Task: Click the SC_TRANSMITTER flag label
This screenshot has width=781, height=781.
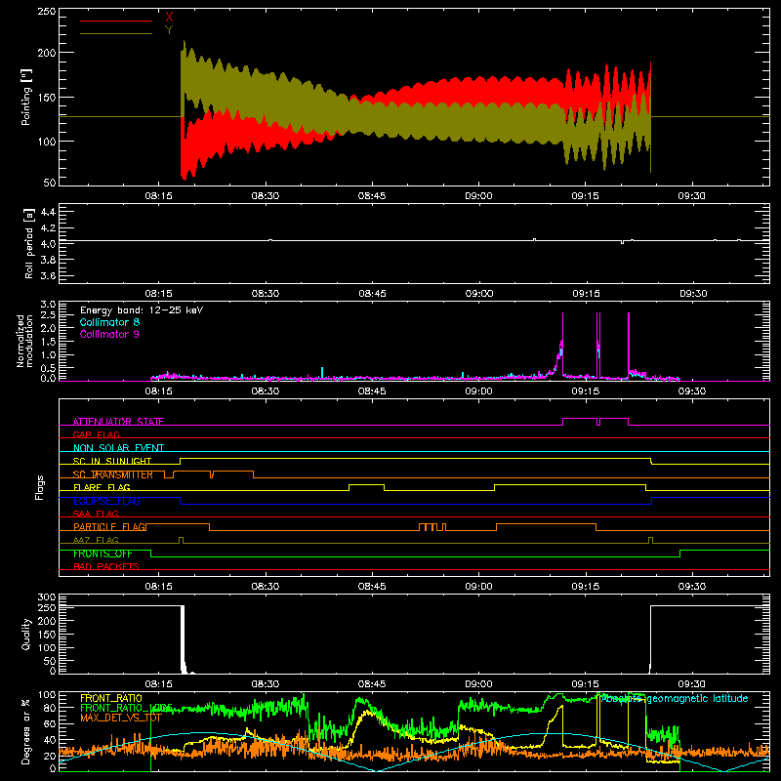Action: (x=113, y=474)
